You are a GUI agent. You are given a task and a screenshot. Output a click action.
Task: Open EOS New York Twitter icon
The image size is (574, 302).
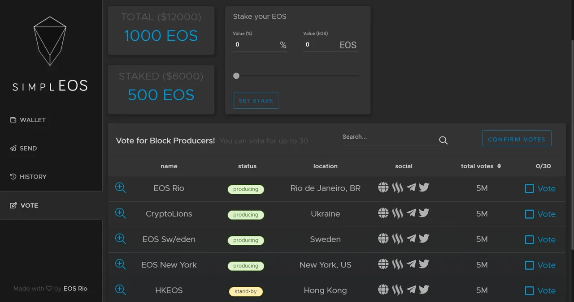(x=424, y=264)
